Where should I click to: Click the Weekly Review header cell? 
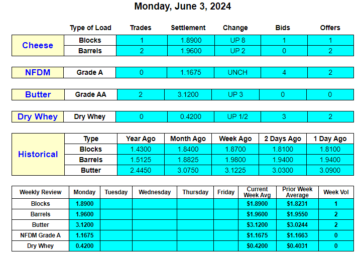(x=41, y=192)
